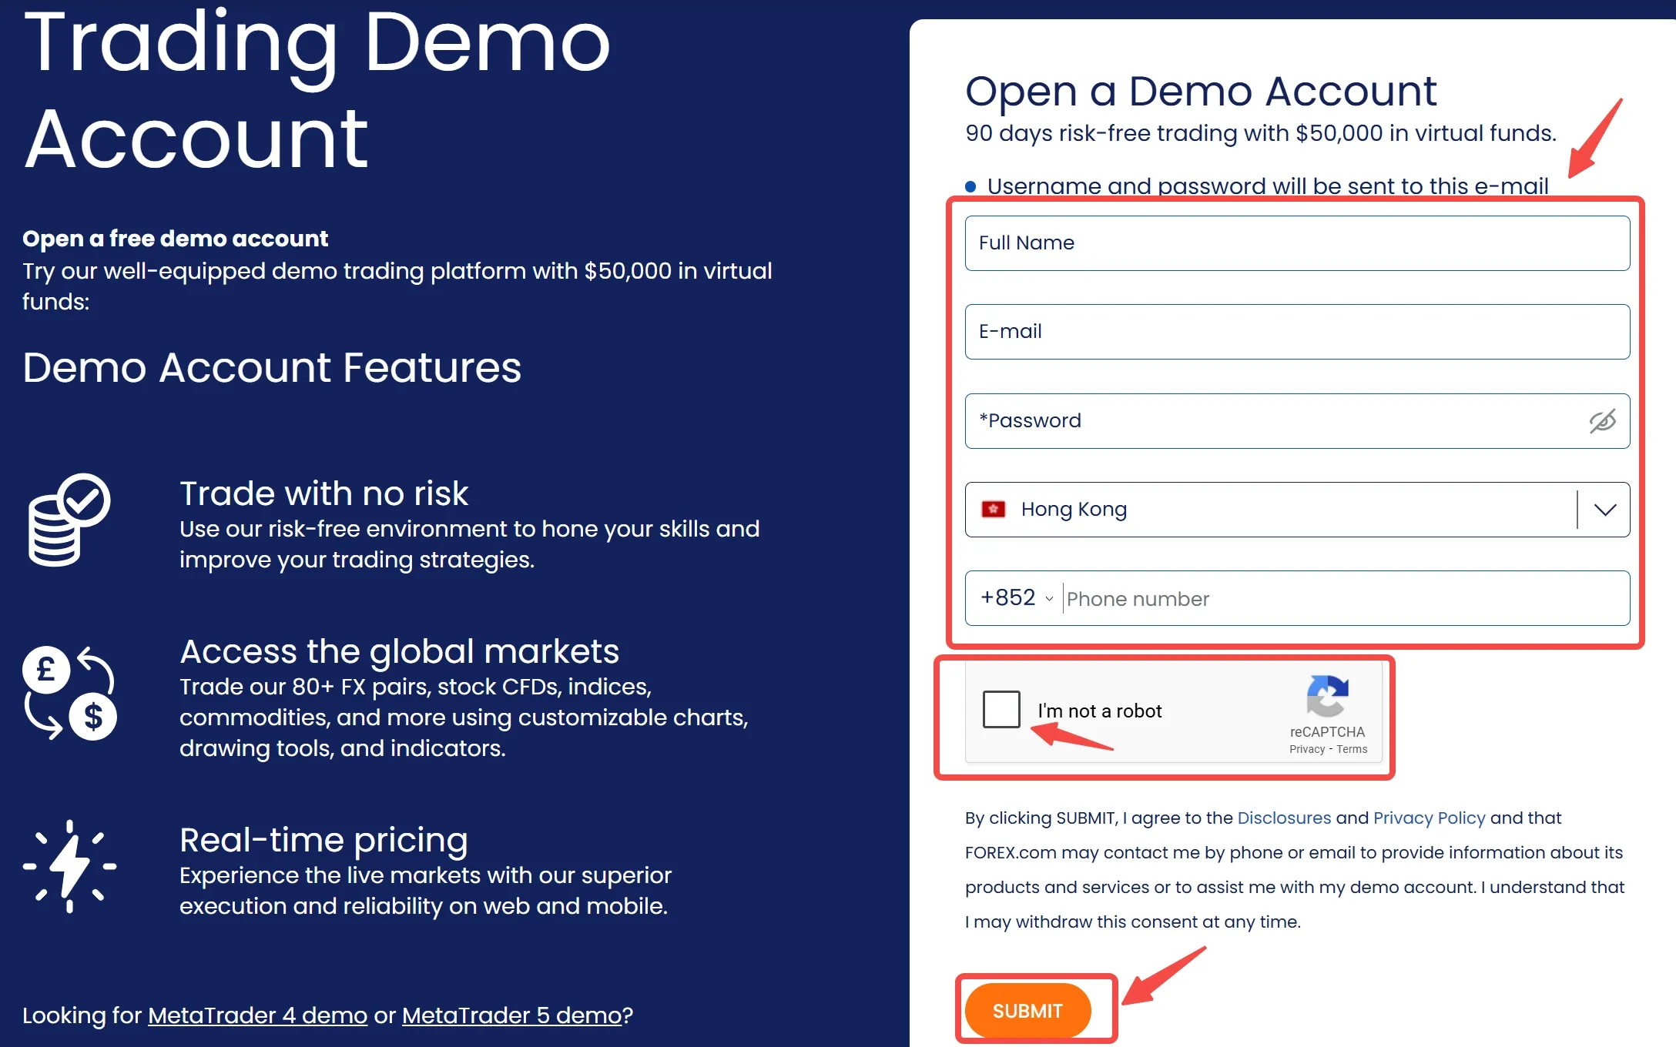The height and width of the screenshot is (1047, 1676).
Task: Open the MetaTrader 5 demo link
Action: (x=511, y=1015)
